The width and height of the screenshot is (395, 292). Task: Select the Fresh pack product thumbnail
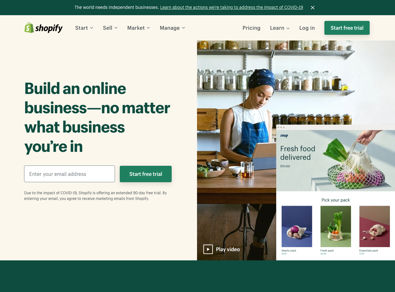[x=336, y=227]
